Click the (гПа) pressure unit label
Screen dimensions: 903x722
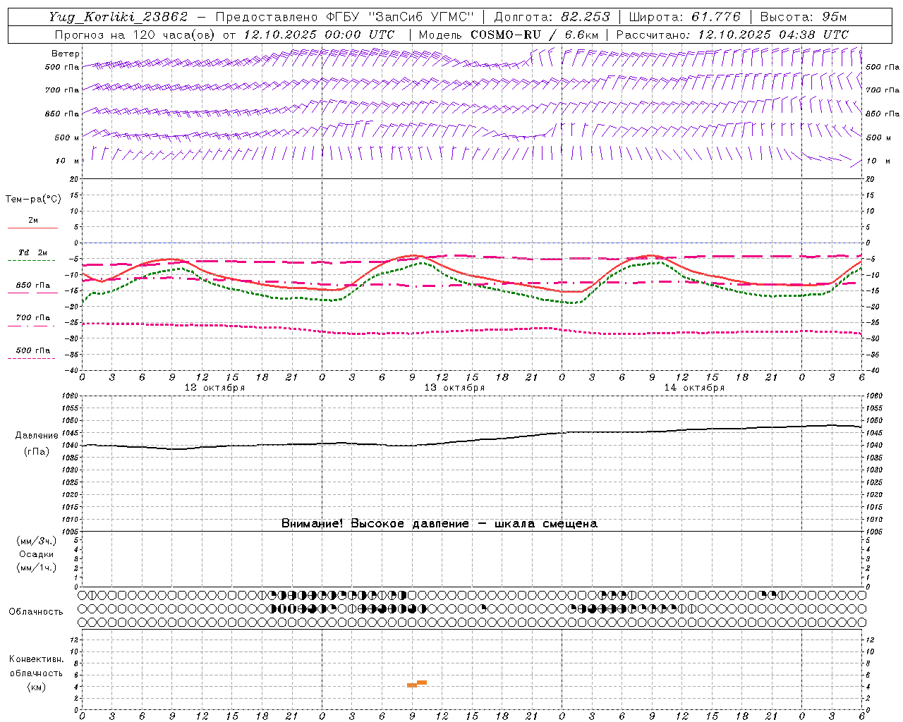point(37,452)
